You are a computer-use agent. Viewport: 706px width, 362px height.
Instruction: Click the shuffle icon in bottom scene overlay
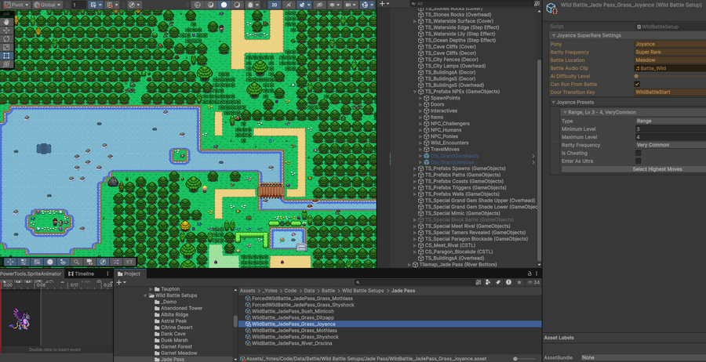point(116,262)
